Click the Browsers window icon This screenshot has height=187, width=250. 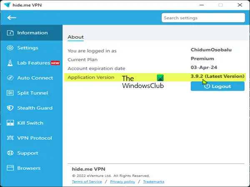[x=10, y=168]
